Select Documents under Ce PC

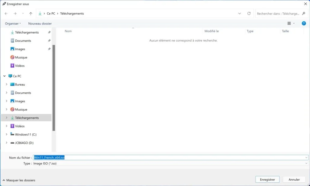click(23, 93)
